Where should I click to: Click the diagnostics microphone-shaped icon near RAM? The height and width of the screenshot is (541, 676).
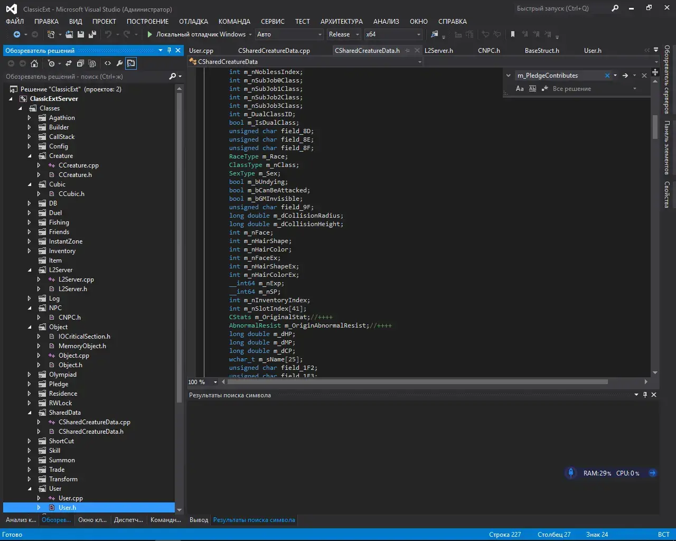(570, 473)
